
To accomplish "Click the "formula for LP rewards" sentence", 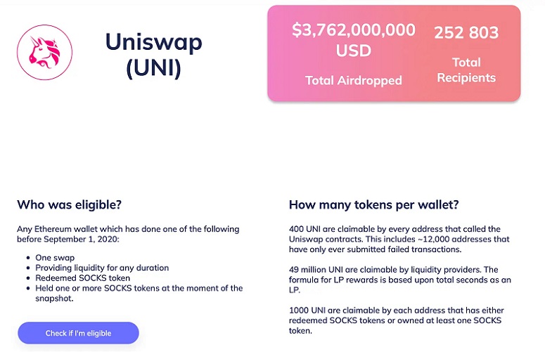I will point(399,280).
